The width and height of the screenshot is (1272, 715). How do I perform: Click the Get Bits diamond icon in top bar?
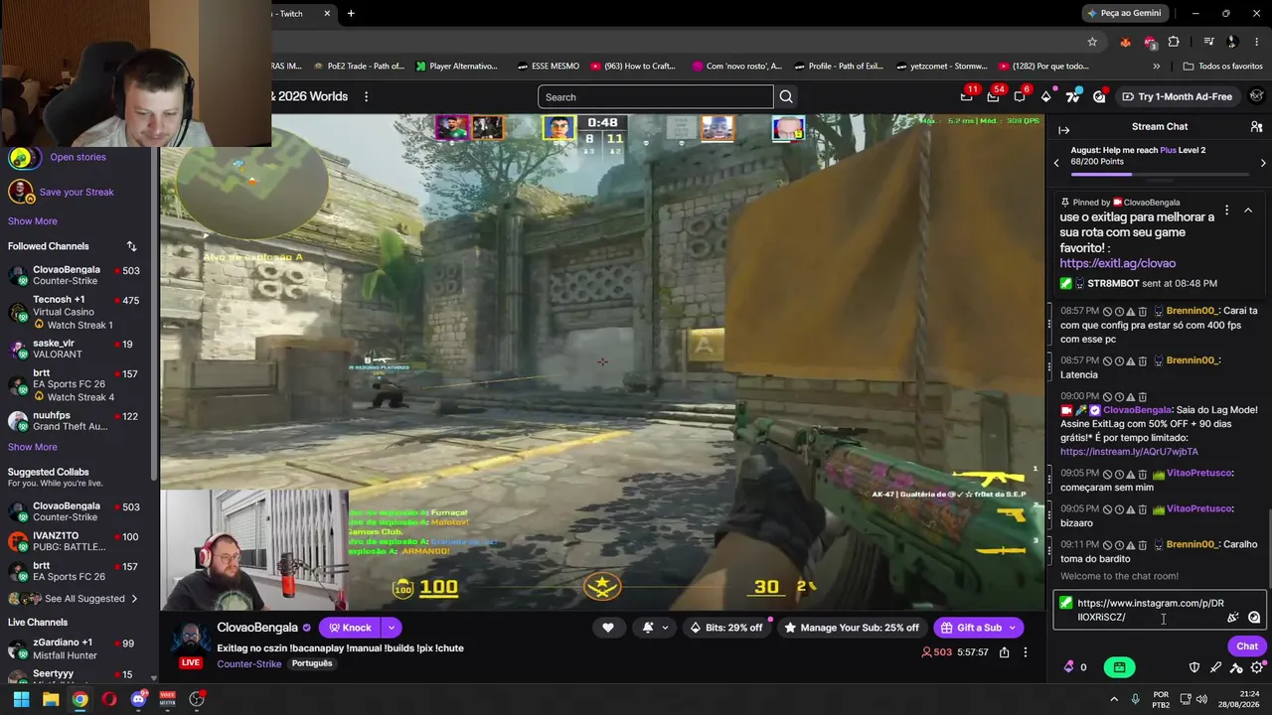(x=1046, y=96)
